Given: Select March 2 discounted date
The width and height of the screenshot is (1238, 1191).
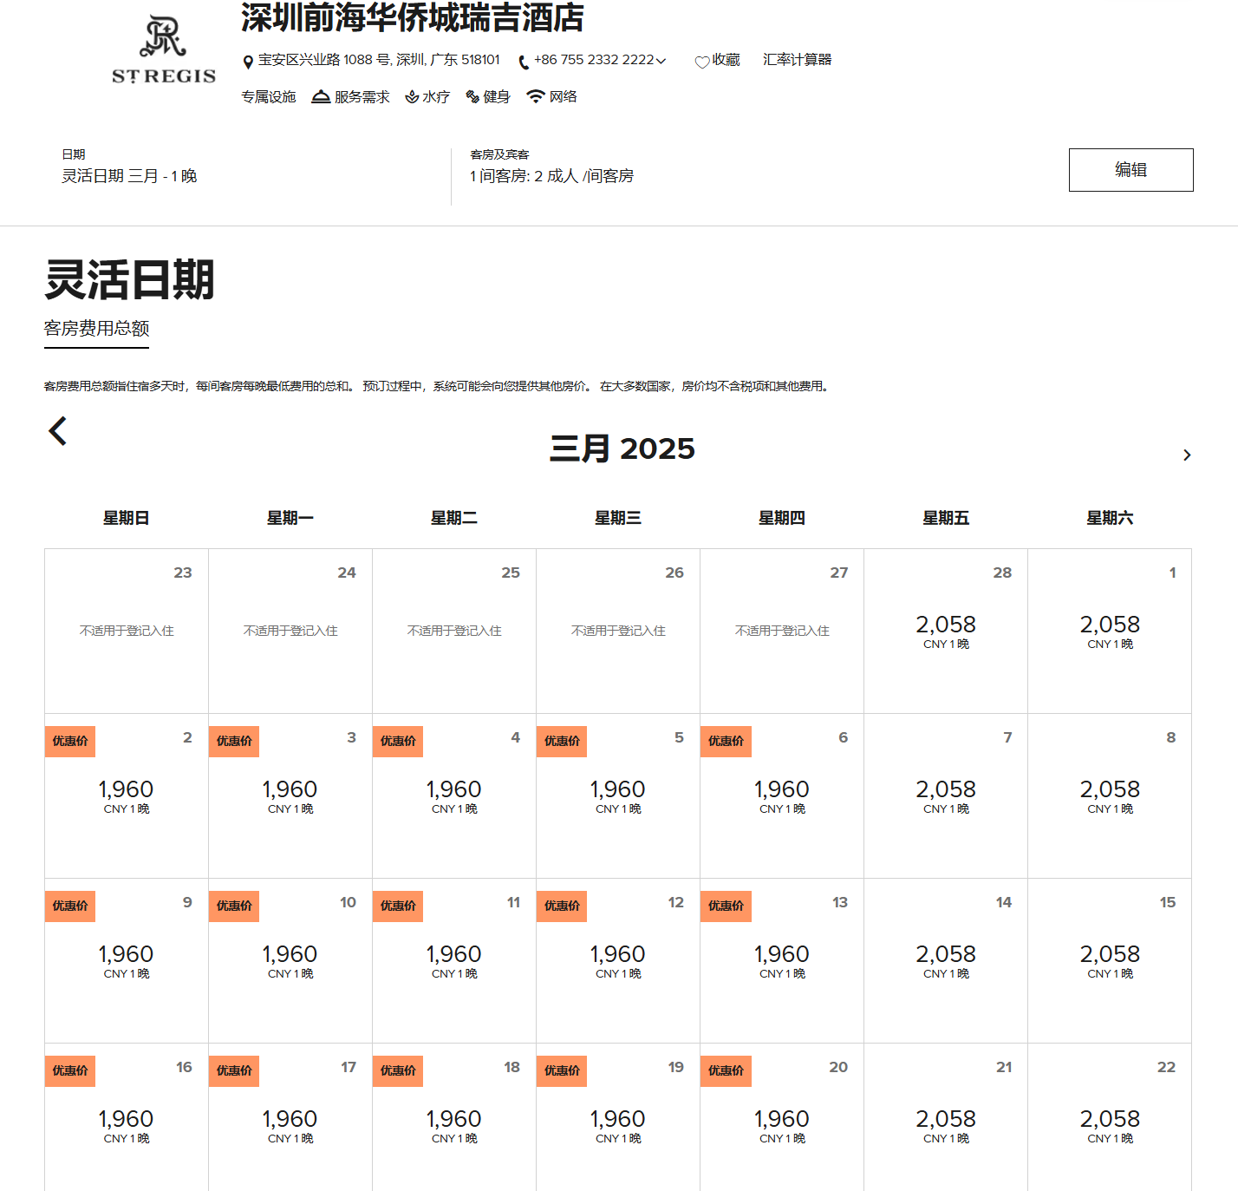Looking at the screenshot, I should coord(127,795).
